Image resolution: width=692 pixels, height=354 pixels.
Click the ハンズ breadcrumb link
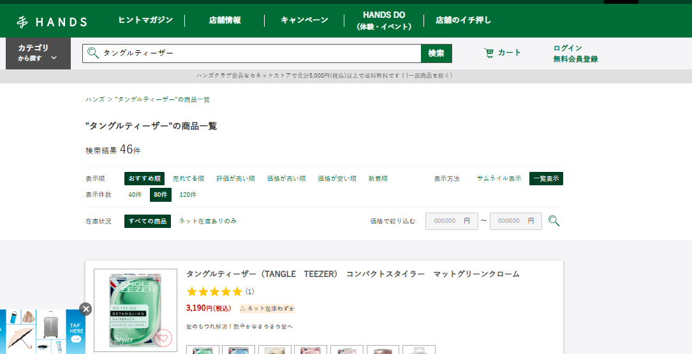[x=95, y=99]
